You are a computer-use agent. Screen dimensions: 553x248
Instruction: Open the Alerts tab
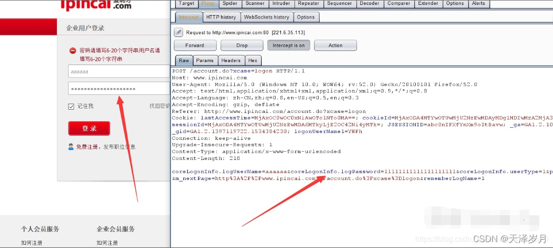click(x=478, y=3)
